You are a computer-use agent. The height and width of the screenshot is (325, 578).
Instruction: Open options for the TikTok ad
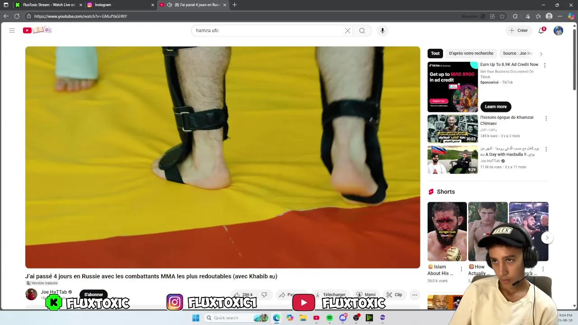coord(545,65)
